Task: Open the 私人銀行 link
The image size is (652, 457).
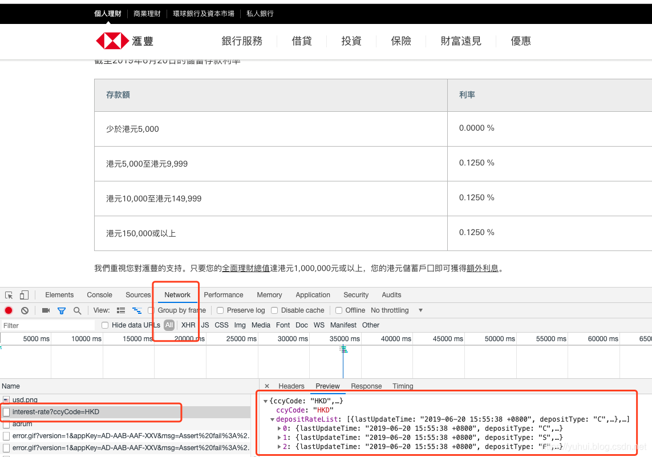Action: point(260,14)
